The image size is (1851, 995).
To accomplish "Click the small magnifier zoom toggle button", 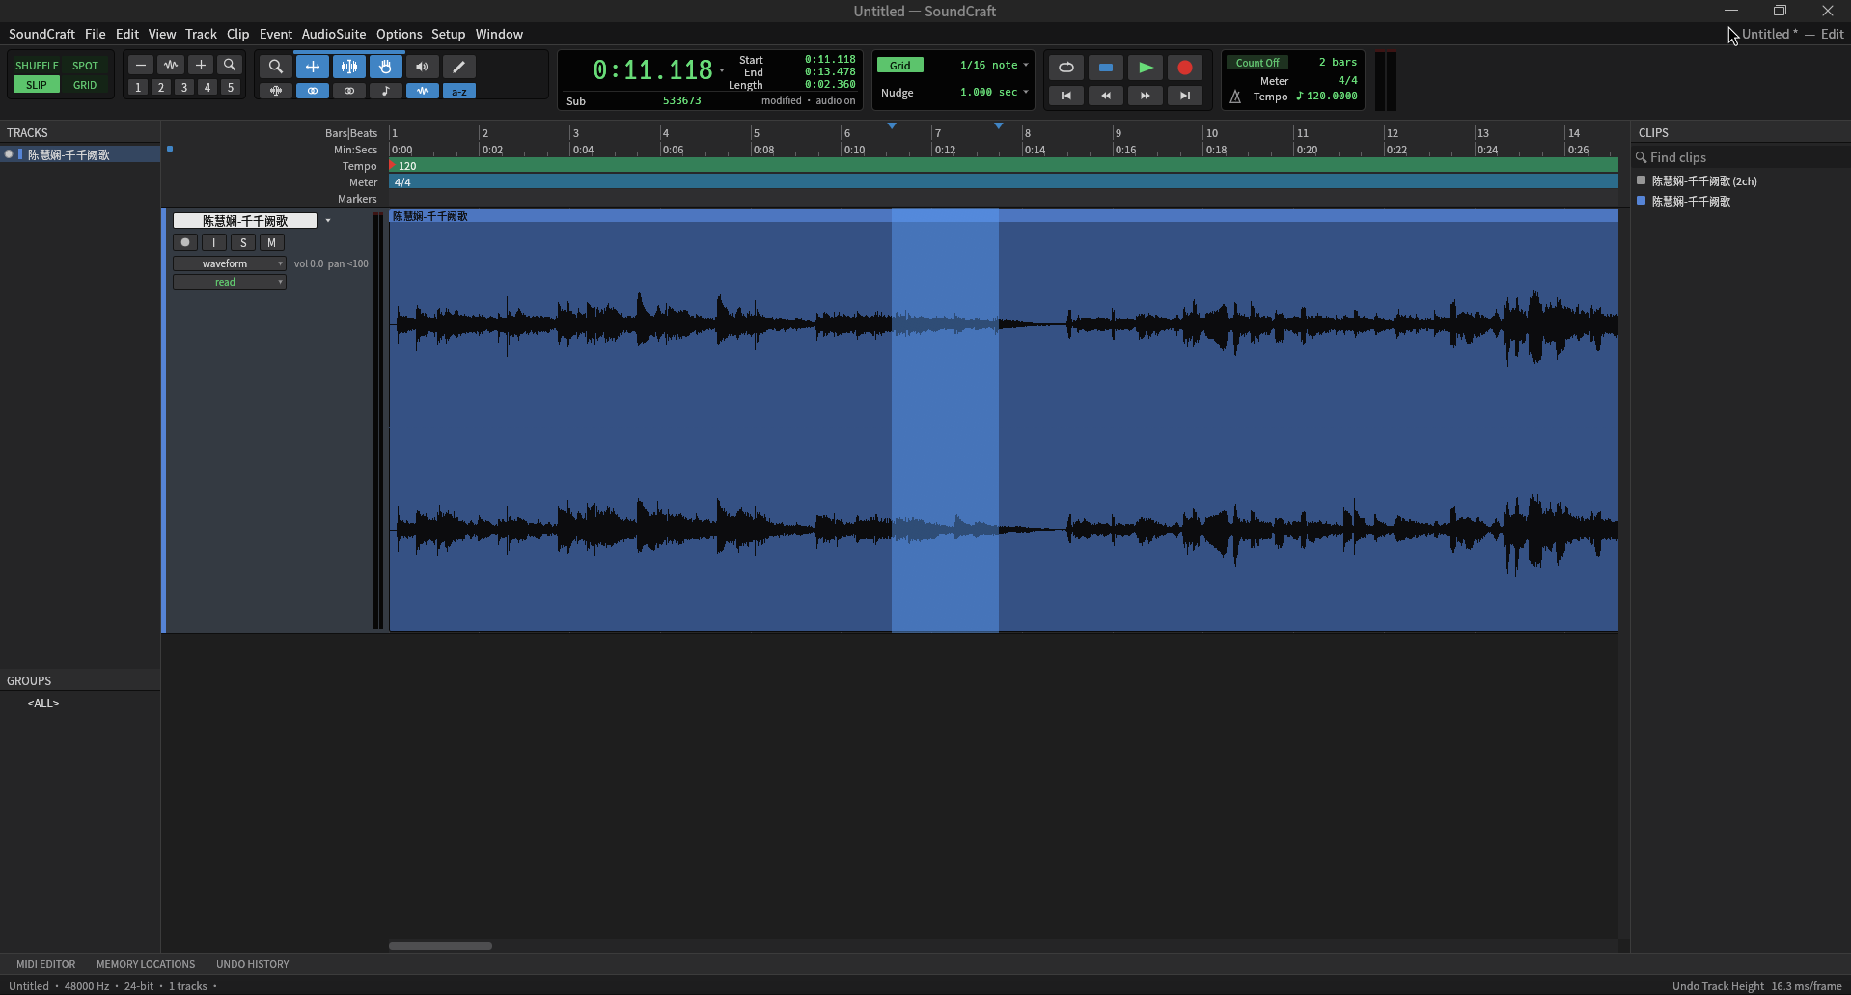I will 230,65.
